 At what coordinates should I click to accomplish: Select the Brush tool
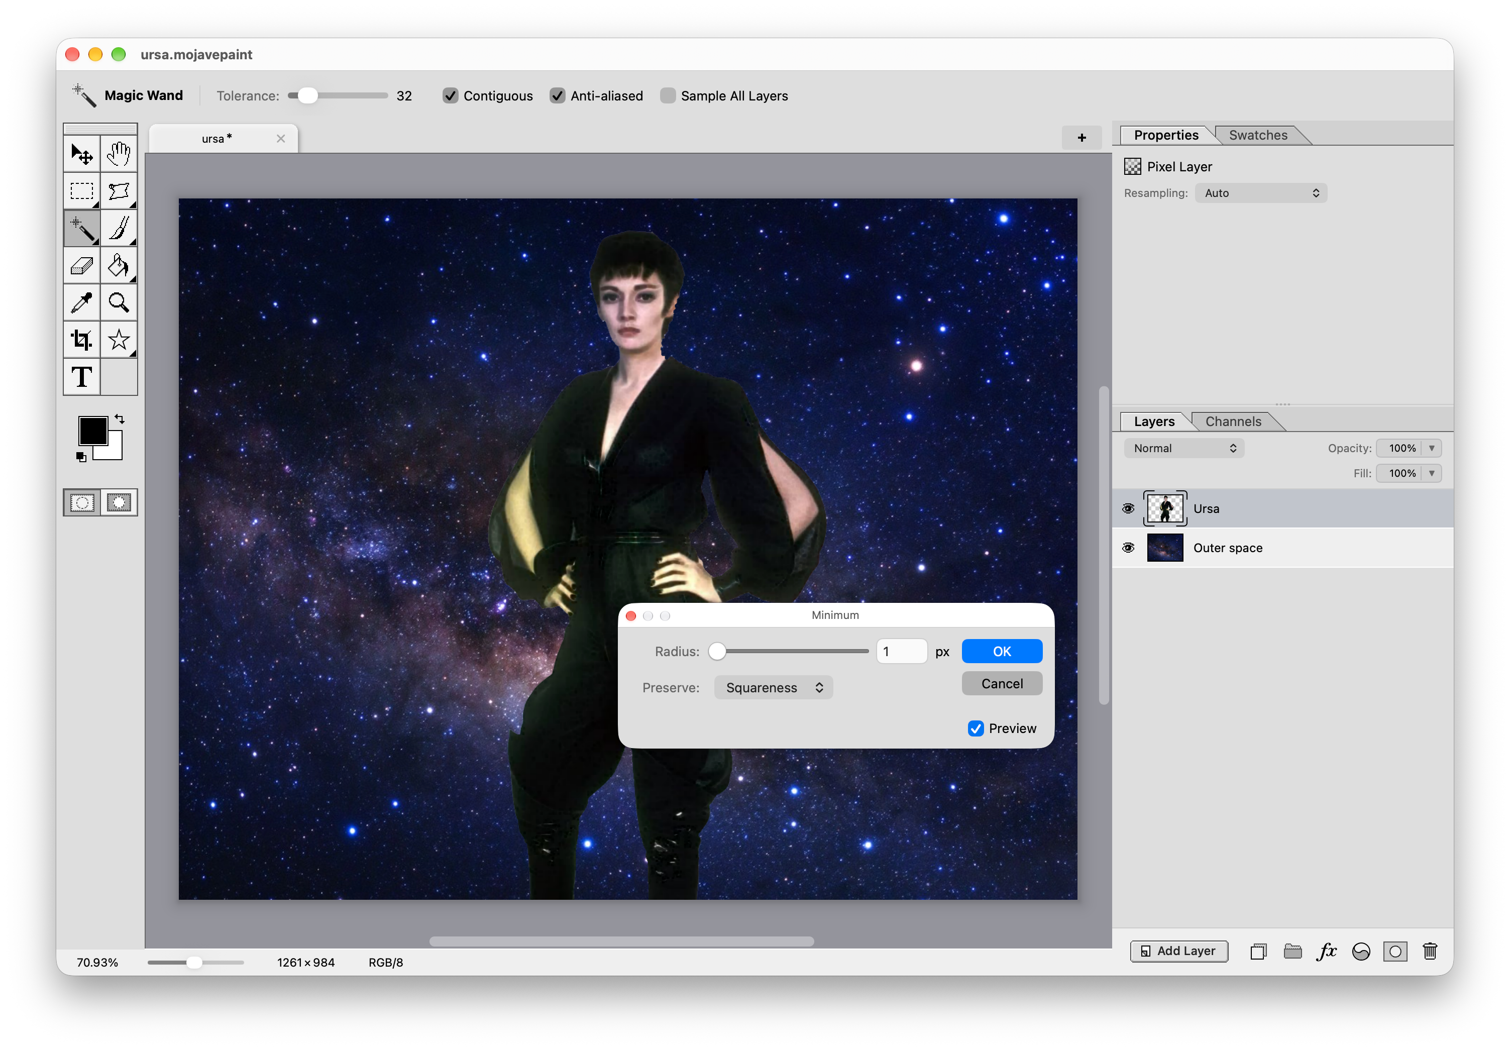pos(119,228)
